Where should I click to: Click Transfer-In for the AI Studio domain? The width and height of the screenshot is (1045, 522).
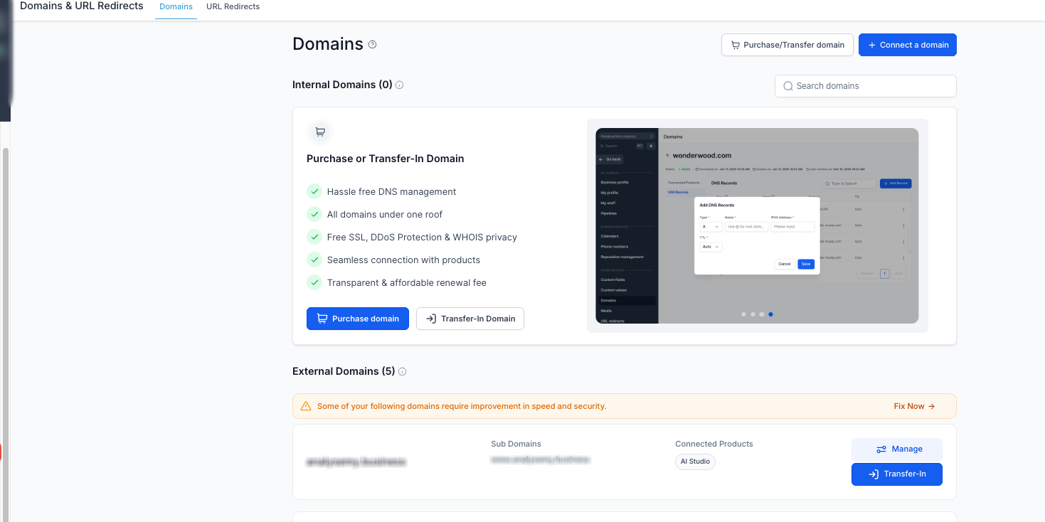(897, 474)
